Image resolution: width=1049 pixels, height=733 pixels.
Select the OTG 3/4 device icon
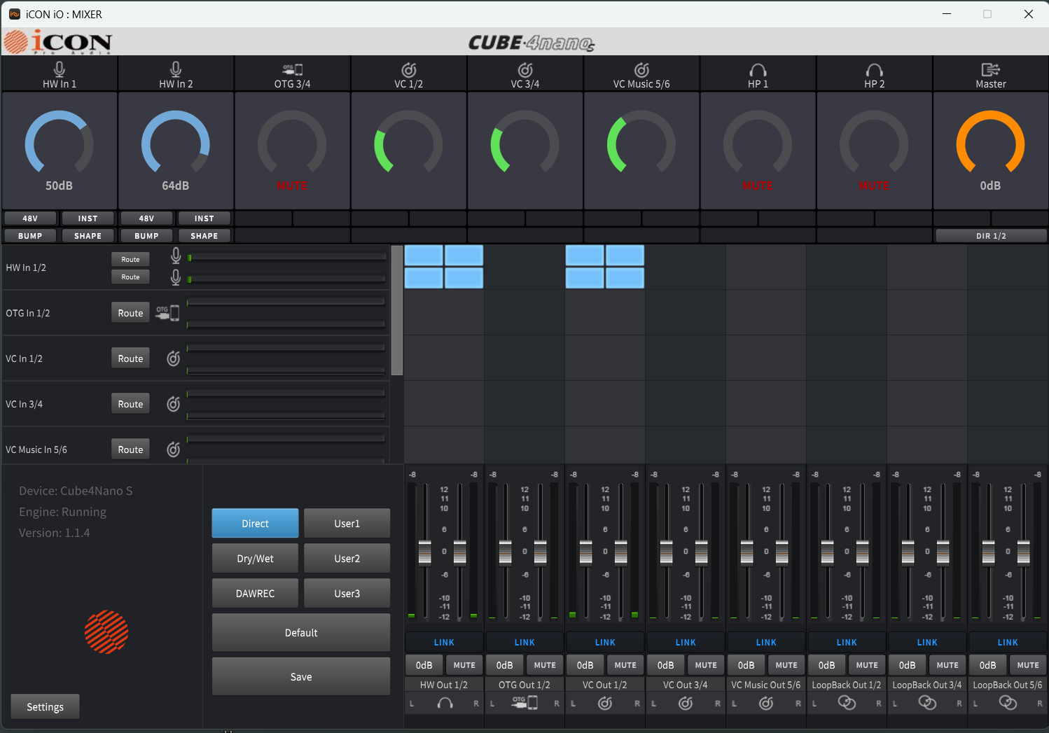tap(293, 69)
